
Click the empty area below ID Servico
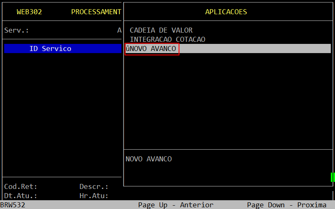pyautogui.click(x=62, y=113)
